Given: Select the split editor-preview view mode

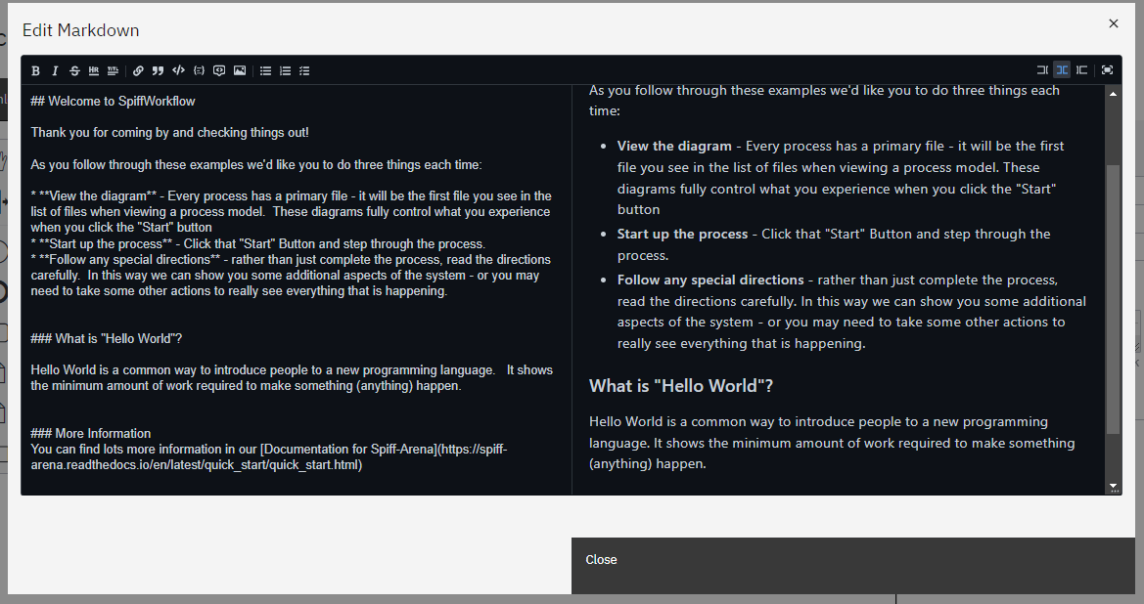Looking at the screenshot, I should tap(1062, 69).
